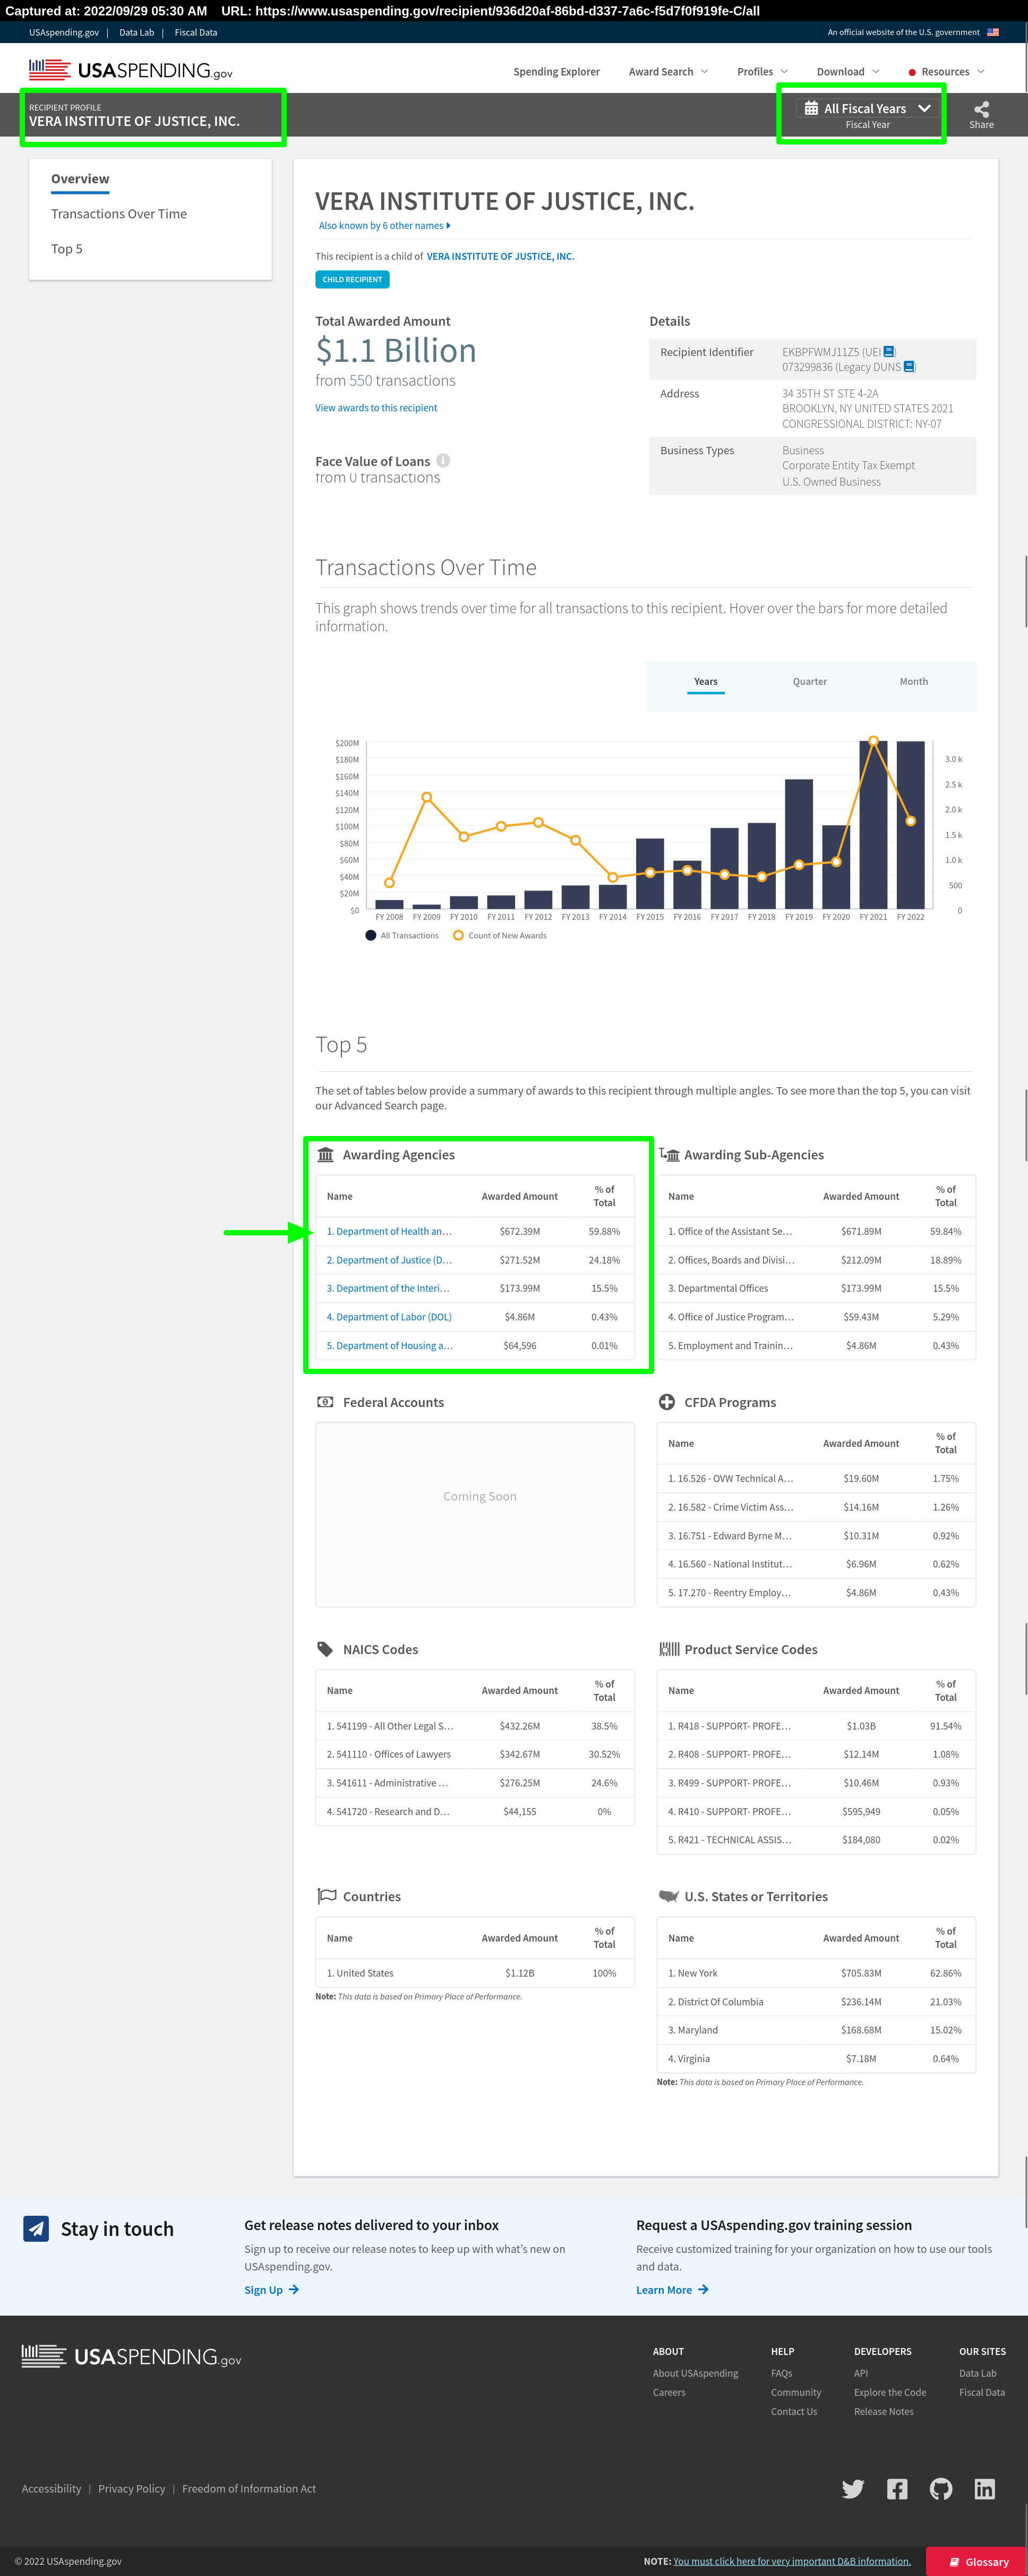The height and width of the screenshot is (2576, 1028).
Task: Click the Share icon
Action: [981, 109]
